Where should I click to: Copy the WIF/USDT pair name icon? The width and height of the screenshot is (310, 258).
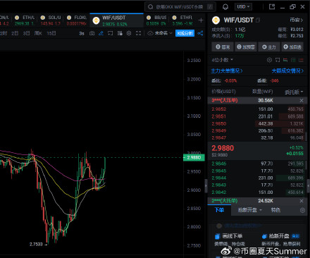(258, 20)
